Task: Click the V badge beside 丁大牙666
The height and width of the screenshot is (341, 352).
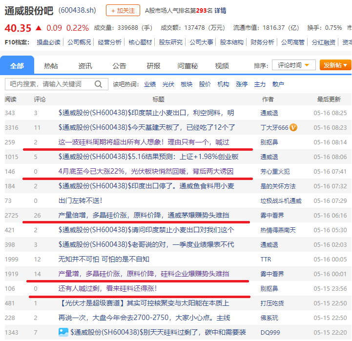Action: coord(293,127)
